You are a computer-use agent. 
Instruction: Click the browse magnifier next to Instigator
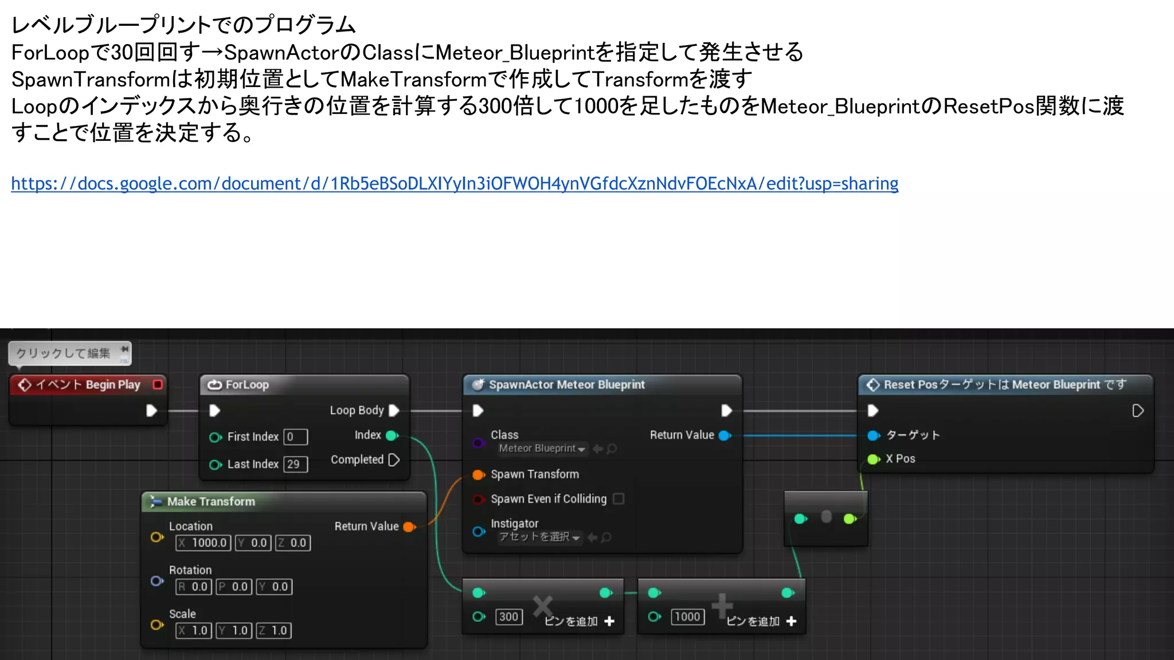[x=606, y=537]
